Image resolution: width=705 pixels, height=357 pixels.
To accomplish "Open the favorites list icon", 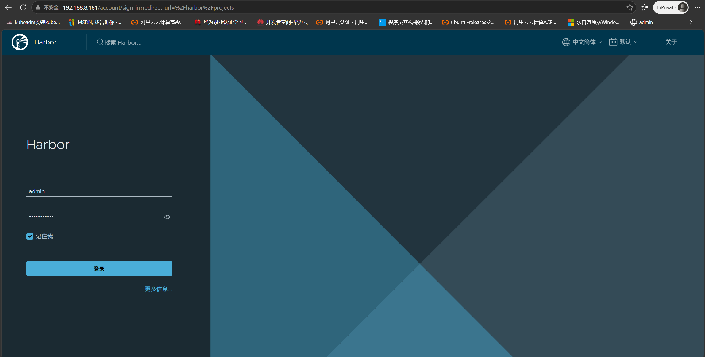I will pos(645,7).
